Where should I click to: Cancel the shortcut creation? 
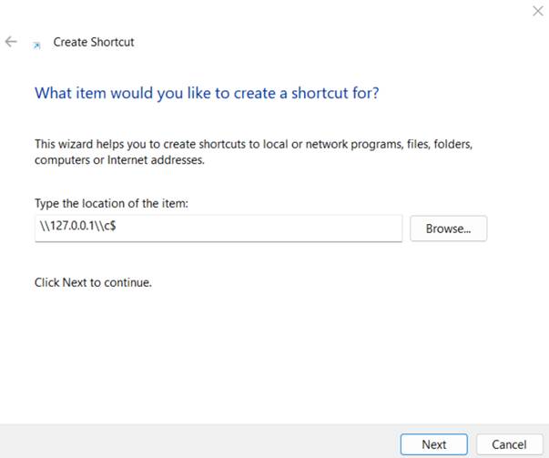[509, 444]
